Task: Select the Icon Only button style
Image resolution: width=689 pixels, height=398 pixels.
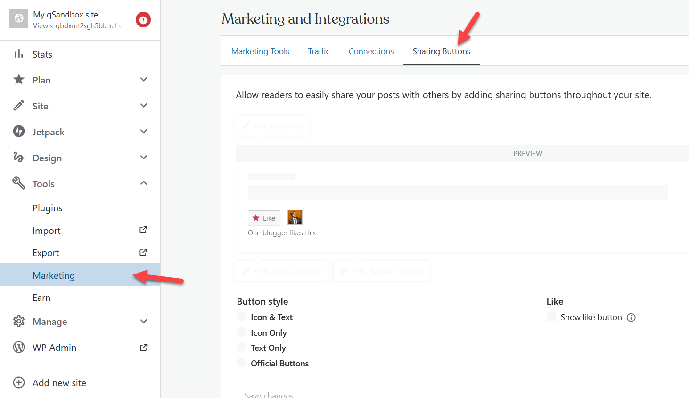Action: [x=241, y=332]
